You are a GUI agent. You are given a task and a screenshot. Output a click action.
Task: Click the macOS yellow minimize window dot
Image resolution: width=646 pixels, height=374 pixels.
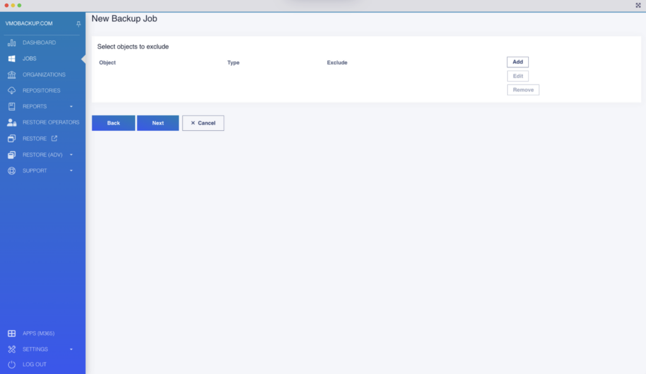(13, 5)
